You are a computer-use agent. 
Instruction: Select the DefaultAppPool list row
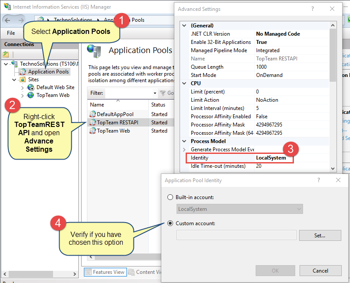[x=131, y=114]
